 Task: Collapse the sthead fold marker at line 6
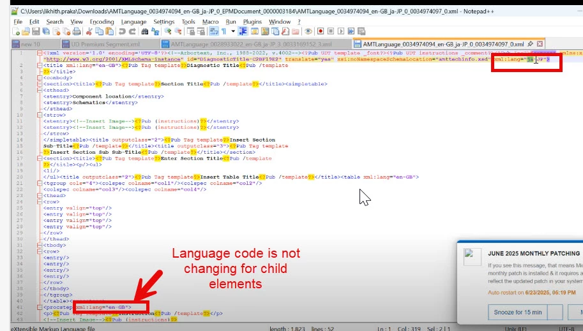tap(40, 91)
